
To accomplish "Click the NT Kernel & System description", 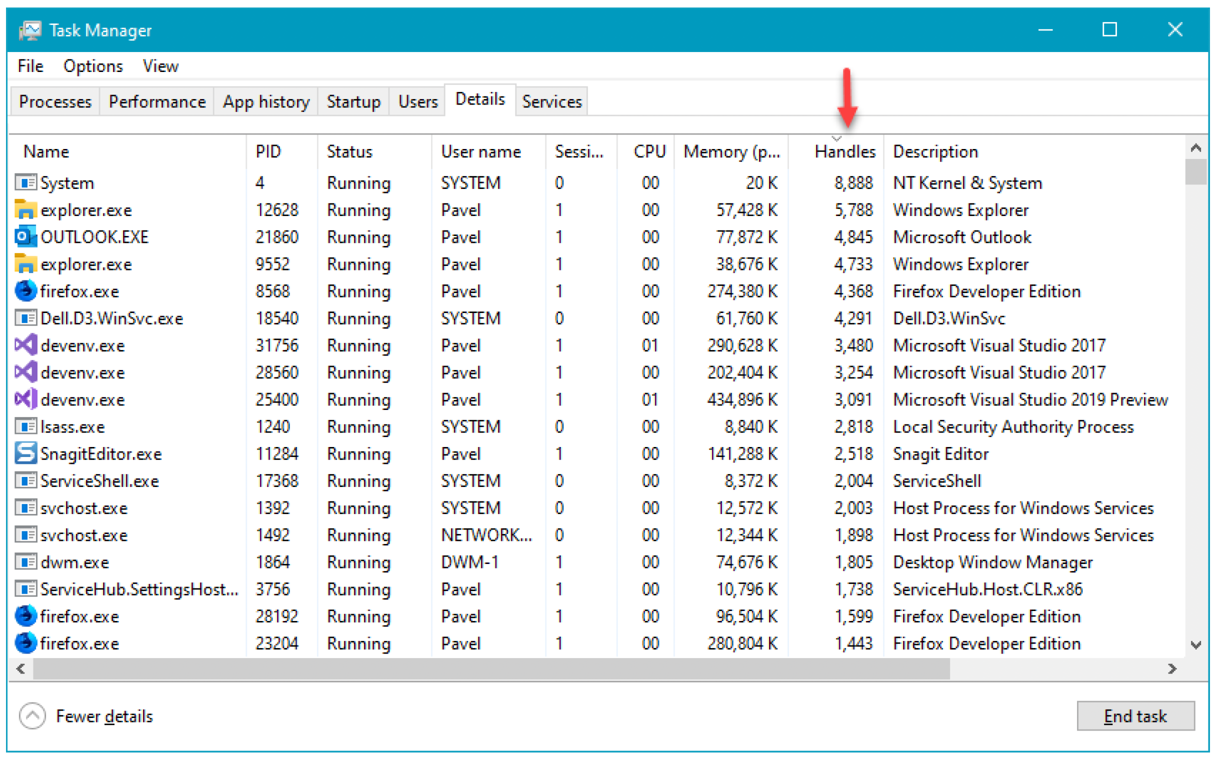I will (x=967, y=182).
